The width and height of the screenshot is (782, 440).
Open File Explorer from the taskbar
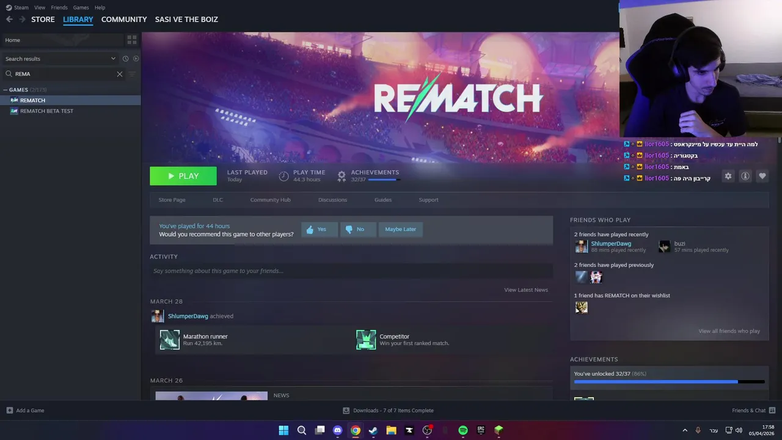click(x=391, y=430)
